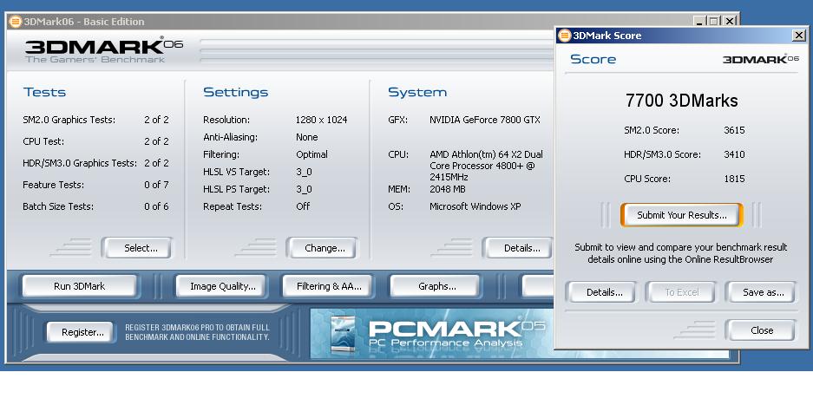Close the 3DMark06 main window via X
813x418 pixels.
pyautogui.click(x=730, y=21)
